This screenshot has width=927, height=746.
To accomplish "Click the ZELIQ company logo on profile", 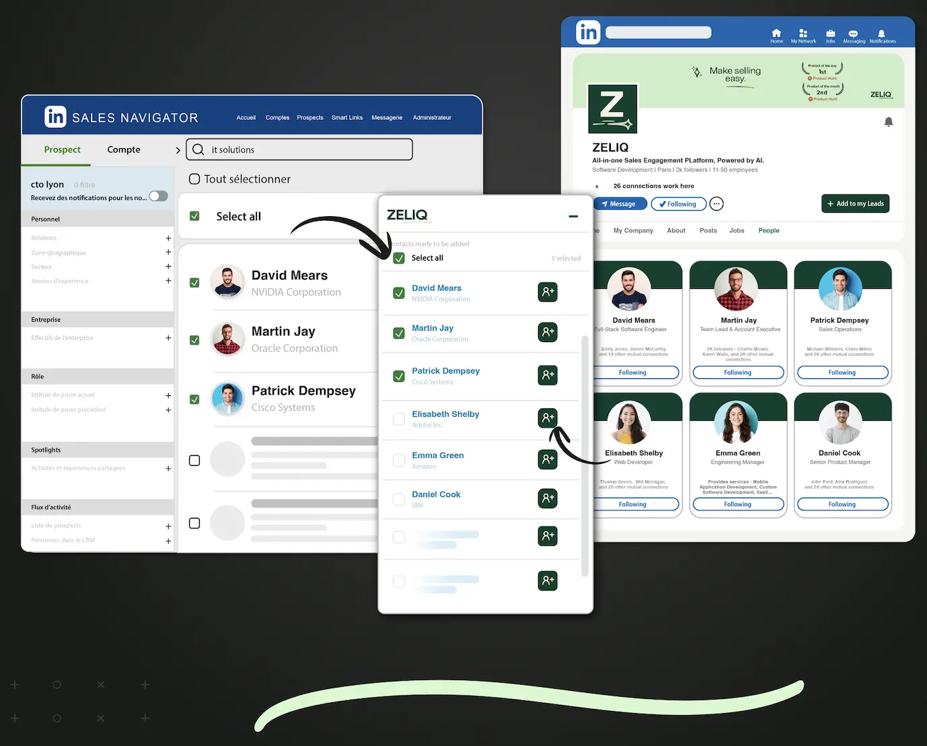I will pos(612,108).
